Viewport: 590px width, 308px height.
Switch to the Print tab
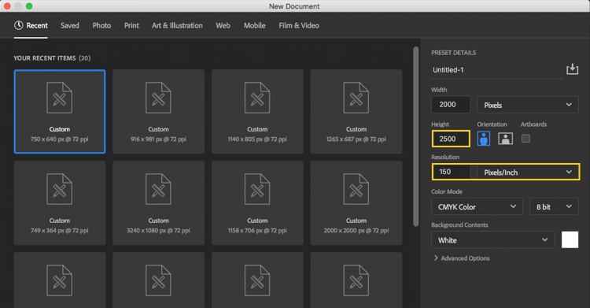tap(131, 26)
